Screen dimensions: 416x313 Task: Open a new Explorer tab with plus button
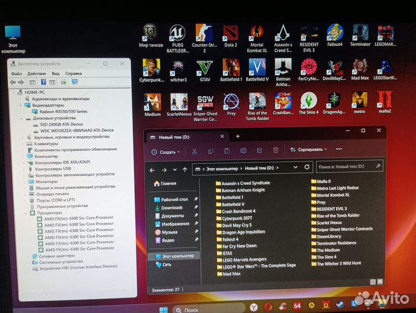point(237,136)
